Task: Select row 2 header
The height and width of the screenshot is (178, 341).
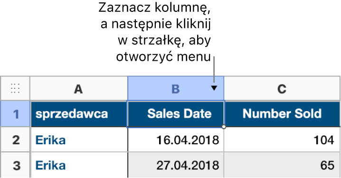Action: [x=15, y=140]
